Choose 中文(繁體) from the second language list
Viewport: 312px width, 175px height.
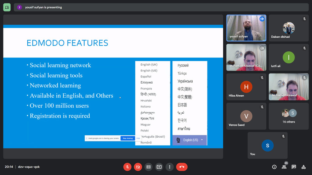[184, 97]
